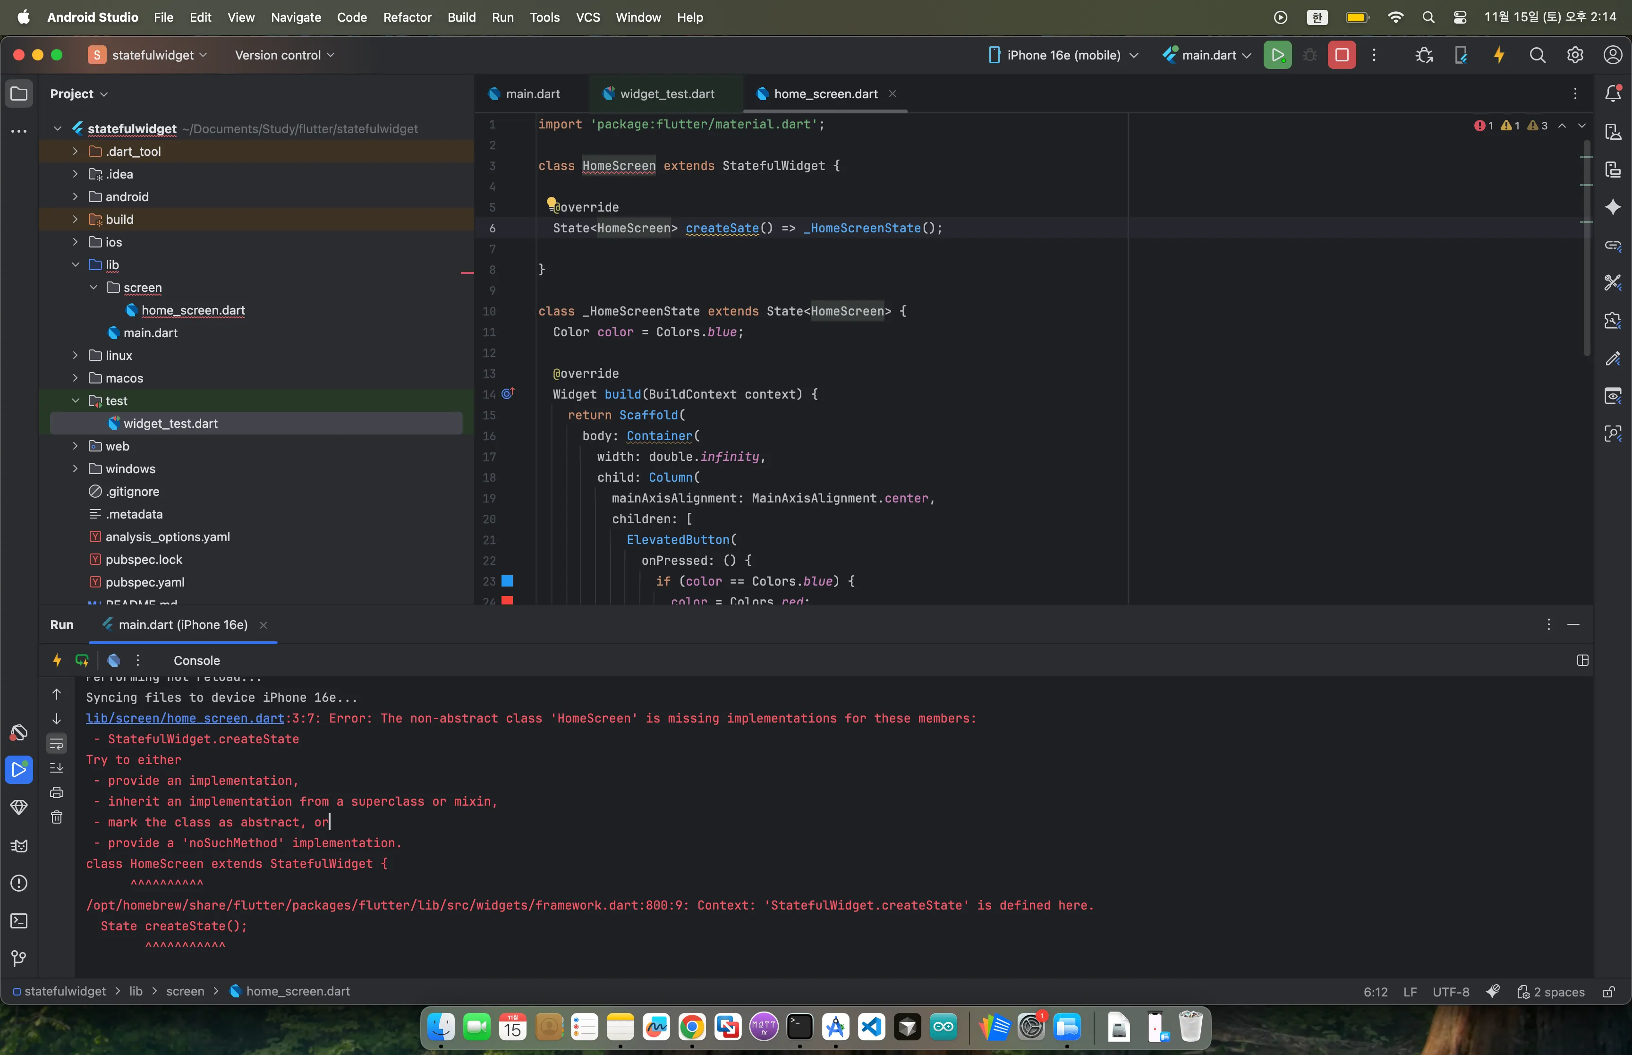Screen dimensions: 1632x1055
Task: Open the notifications bell icon
Action: pos(1613,94)
